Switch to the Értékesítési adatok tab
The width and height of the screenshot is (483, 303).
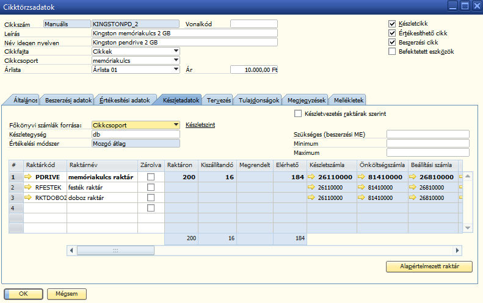(x=125, y=100)
